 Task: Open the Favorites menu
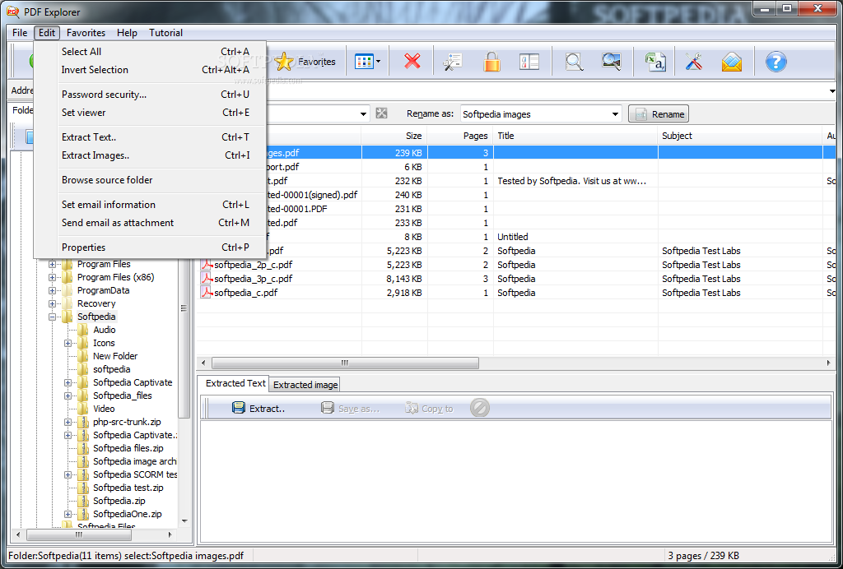[x=86, y=33]
